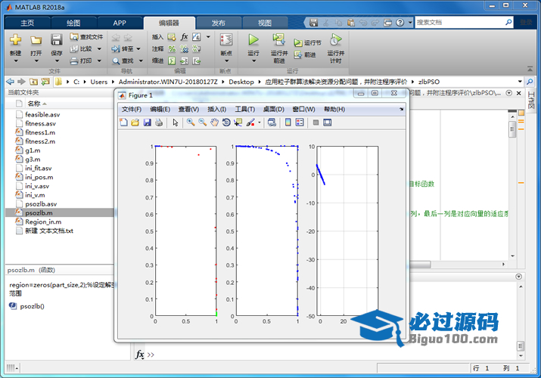Click the 名称 column header
Viewport: 541px width, 378px height.
[x=34, y=104]
